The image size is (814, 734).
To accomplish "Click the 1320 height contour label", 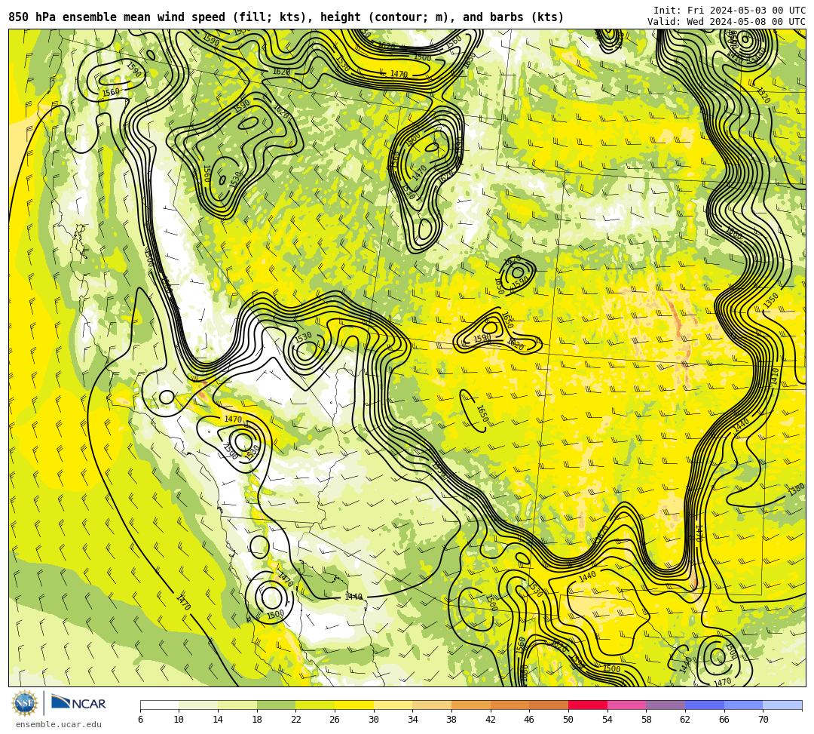I will (763, 95).
